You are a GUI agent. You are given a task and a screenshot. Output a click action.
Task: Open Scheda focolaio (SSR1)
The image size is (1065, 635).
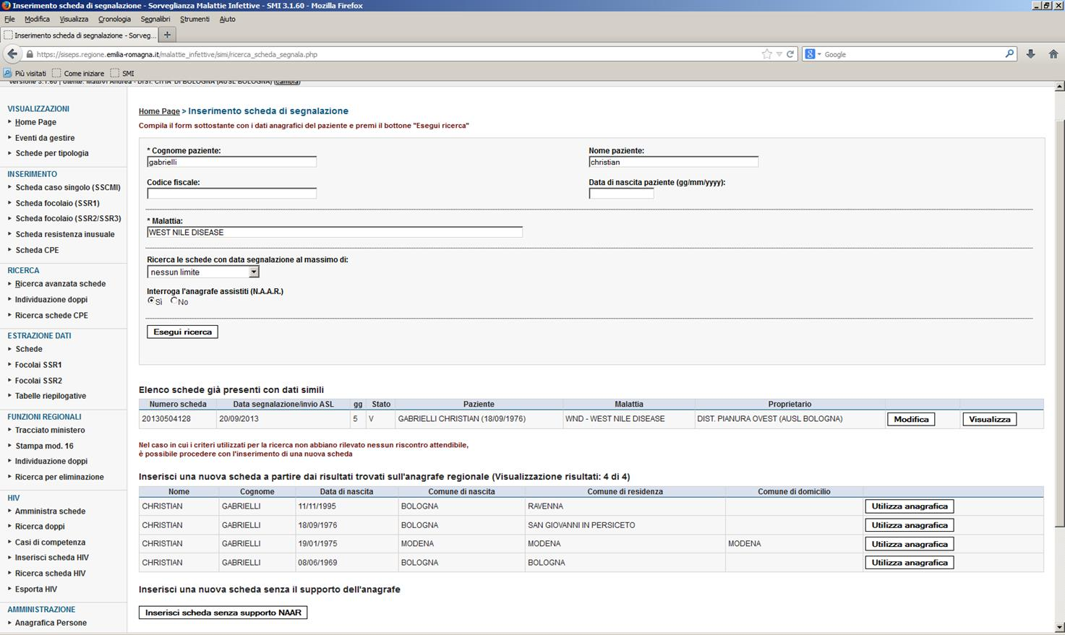[58, 203]
